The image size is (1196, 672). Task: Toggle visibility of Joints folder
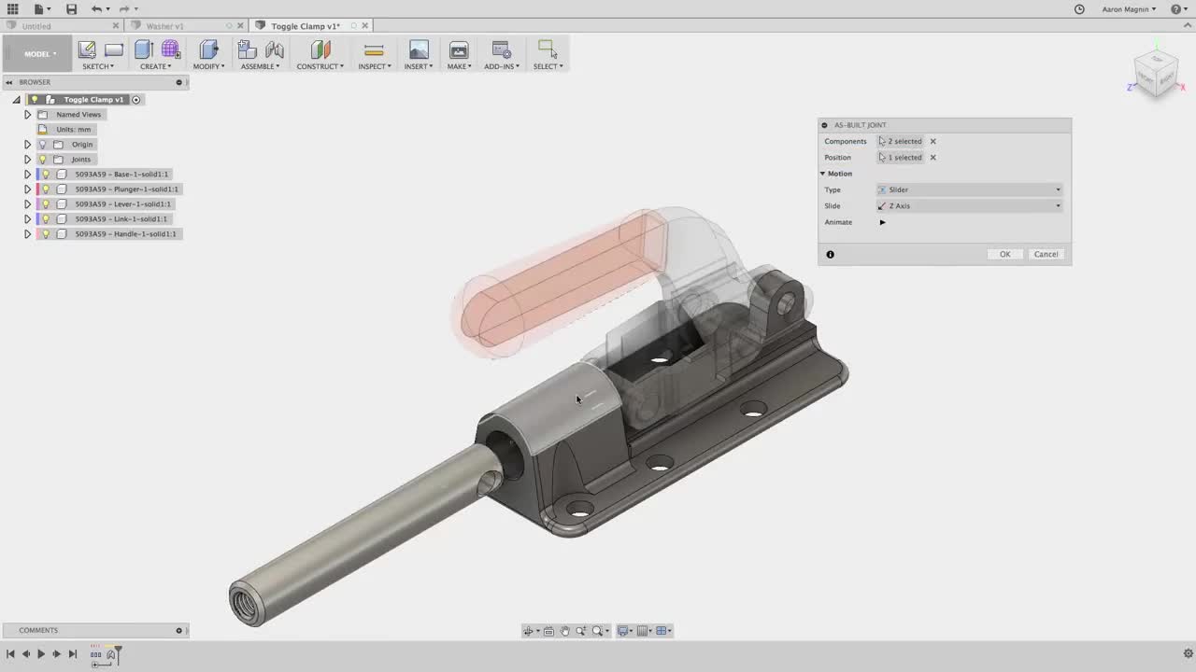(42, 160)
